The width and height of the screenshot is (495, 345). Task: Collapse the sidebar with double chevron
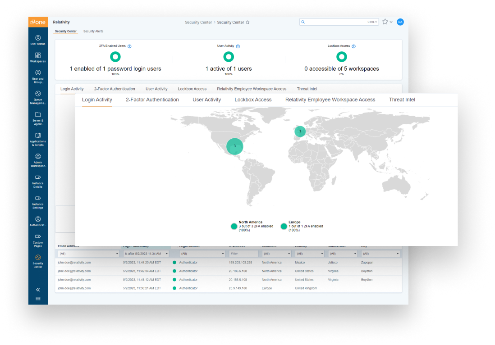(x=38, y=290)
